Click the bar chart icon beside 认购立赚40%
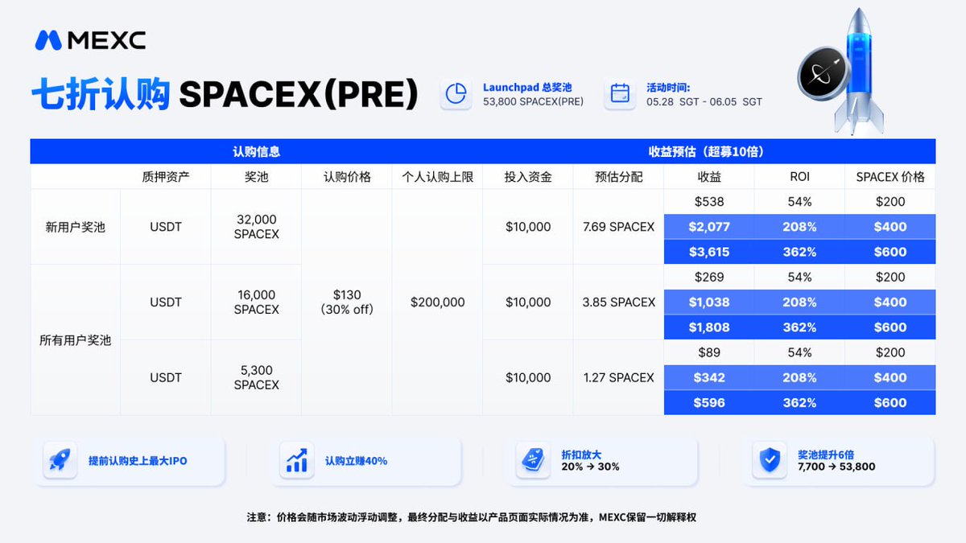Image resolution: width=966 pixels, height=543 pixels. point(297,462)
